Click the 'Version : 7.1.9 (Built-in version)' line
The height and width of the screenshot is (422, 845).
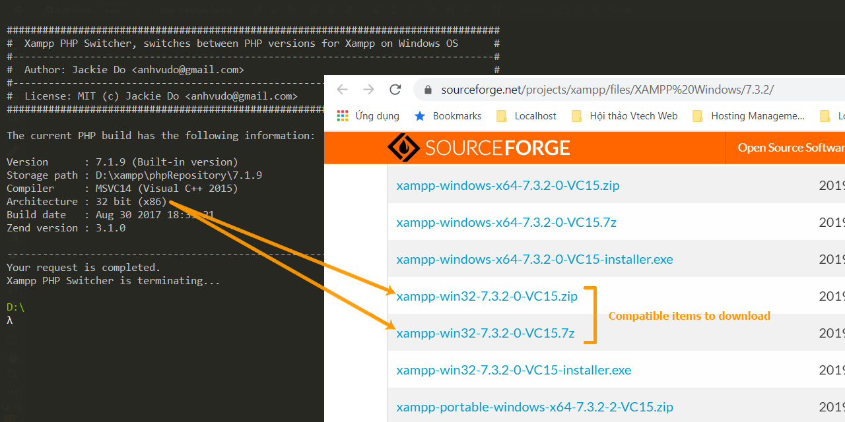coord(122,162)
